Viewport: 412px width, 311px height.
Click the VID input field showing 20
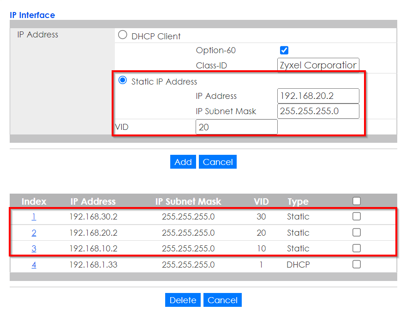click(x=236, y=126)
